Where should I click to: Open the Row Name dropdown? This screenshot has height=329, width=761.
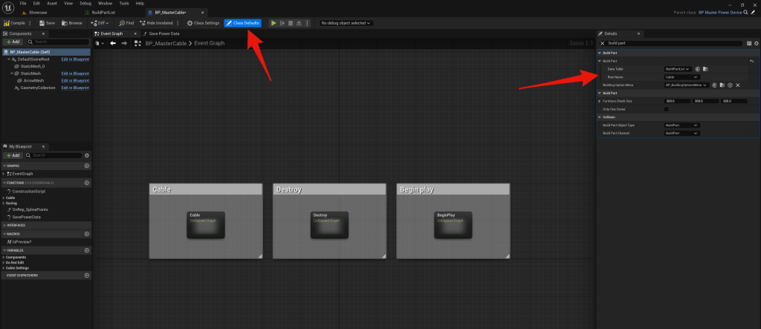681,76
